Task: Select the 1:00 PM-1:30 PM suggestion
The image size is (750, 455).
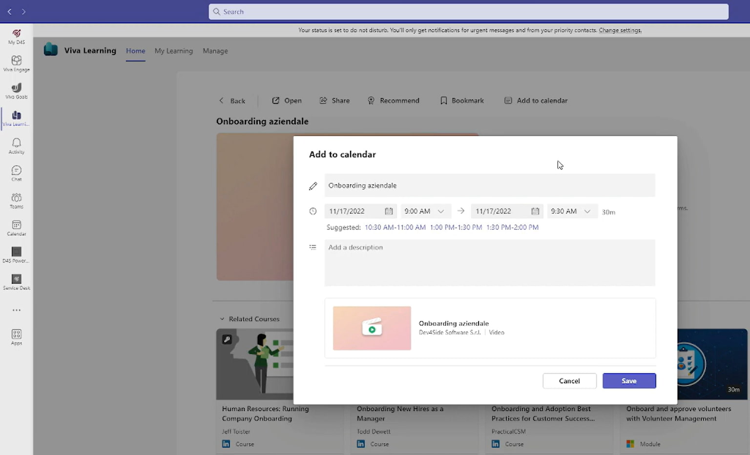Action: 456,227
